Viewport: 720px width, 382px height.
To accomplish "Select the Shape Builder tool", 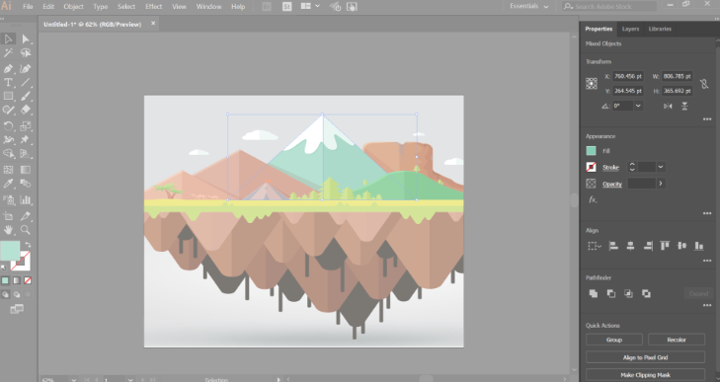I will pyautogui.click(x=8, y=154).
